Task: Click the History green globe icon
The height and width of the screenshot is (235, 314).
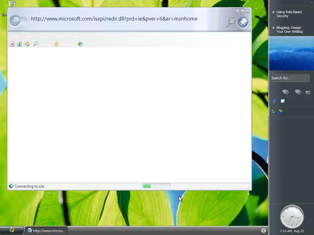Action: pos(80,44)
